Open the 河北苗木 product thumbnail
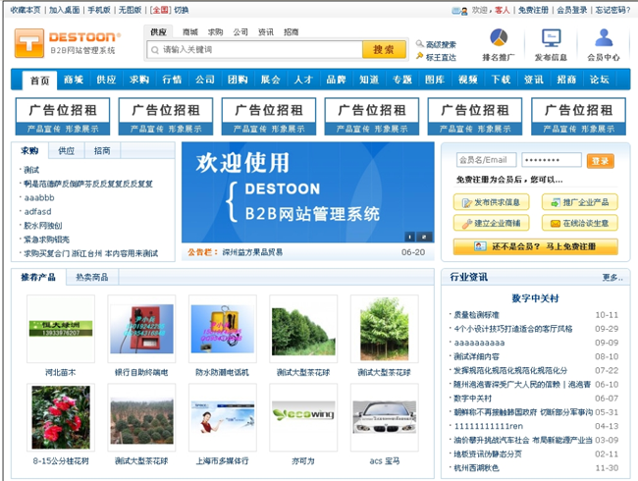This screenshot has height=481, width=638. 61,329
